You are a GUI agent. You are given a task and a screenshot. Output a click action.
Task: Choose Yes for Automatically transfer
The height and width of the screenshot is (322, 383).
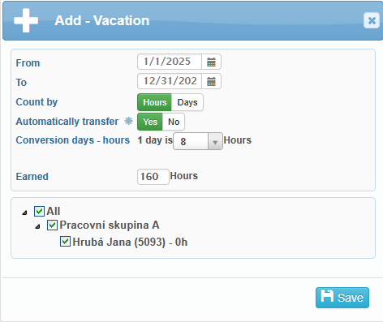(x=150, y=122)
